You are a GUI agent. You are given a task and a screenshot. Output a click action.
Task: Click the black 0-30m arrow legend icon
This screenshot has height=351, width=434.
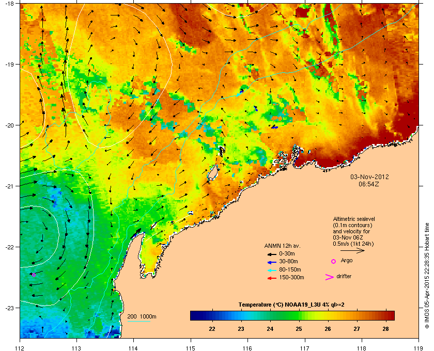coord(272,254)
